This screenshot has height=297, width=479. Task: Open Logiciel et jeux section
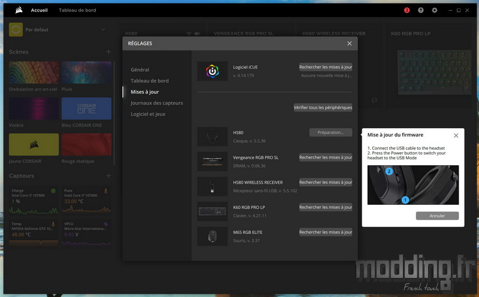[148, 114]
